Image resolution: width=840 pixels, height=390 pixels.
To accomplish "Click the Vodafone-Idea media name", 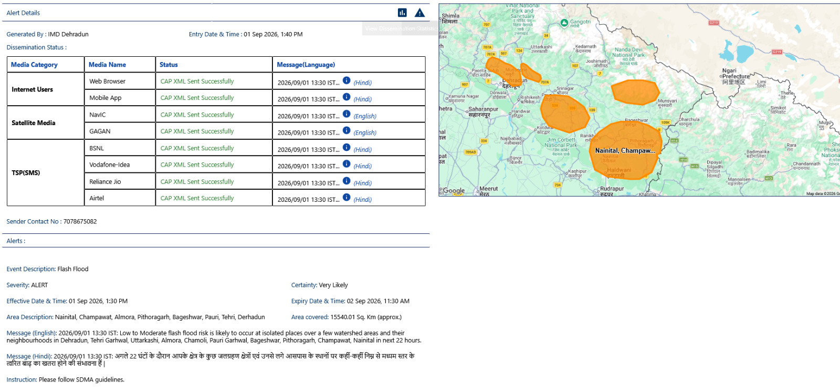I will click(x=110, y=165).
